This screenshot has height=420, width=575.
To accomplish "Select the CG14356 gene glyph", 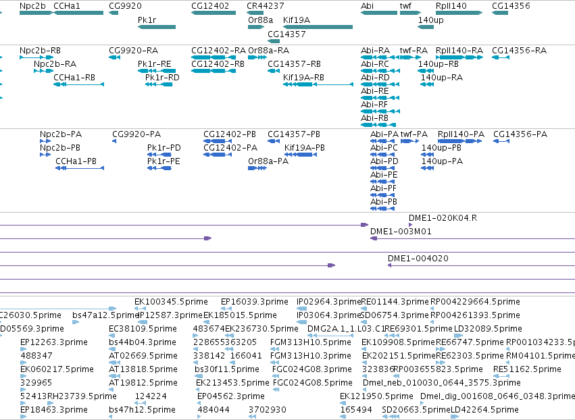I will [x=500, y=13].
